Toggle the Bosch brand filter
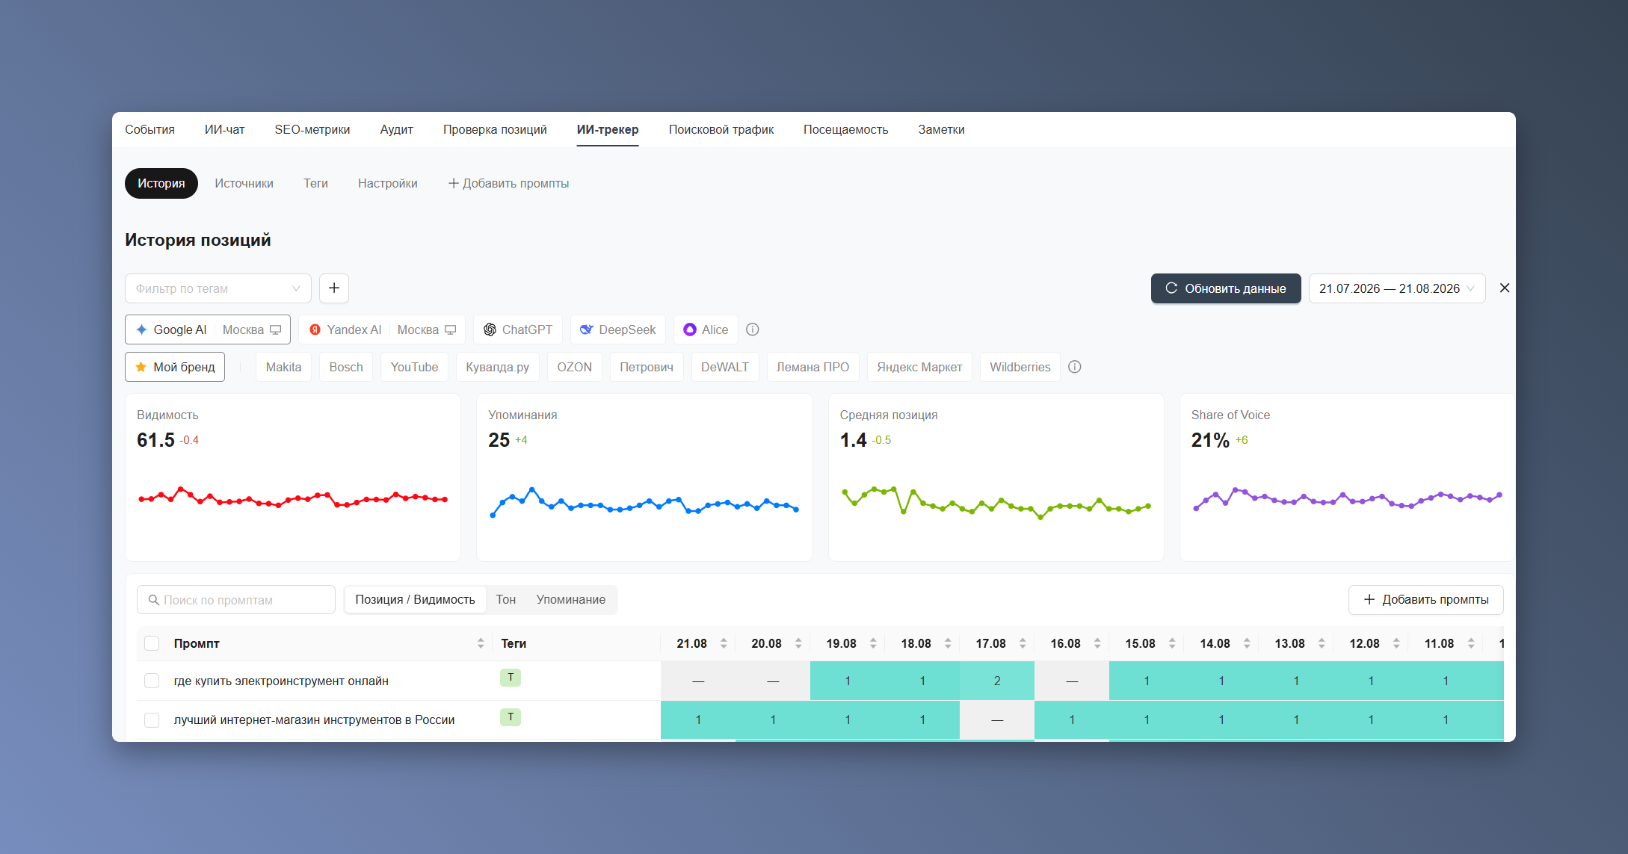This screenshot has height=854, width=1628. coord(346,367)
